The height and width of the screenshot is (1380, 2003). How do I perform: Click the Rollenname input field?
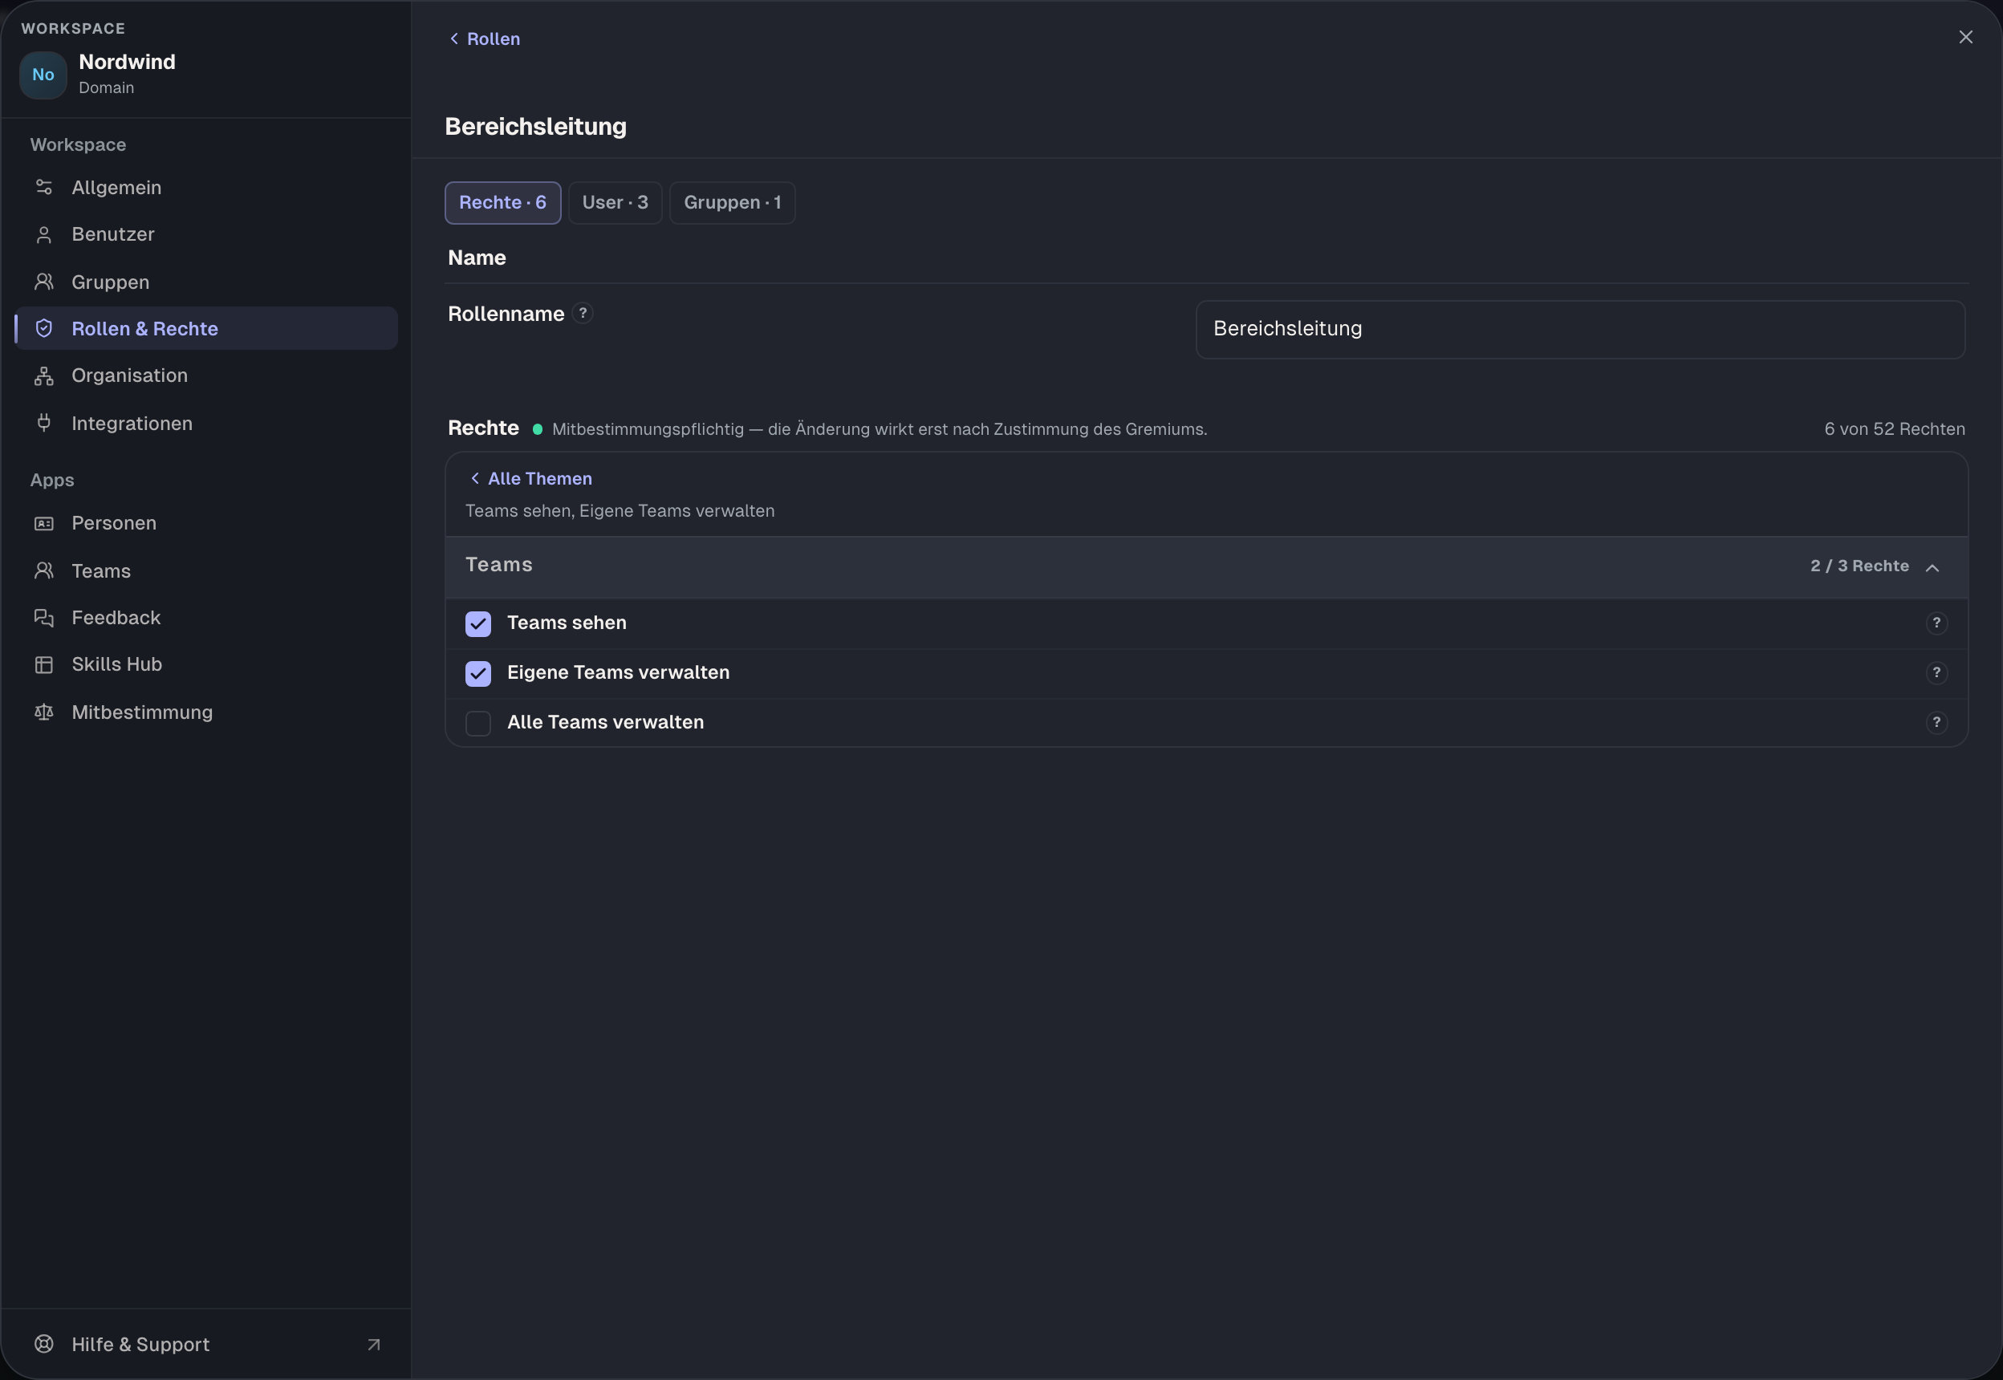click(x=1580, y=330)
